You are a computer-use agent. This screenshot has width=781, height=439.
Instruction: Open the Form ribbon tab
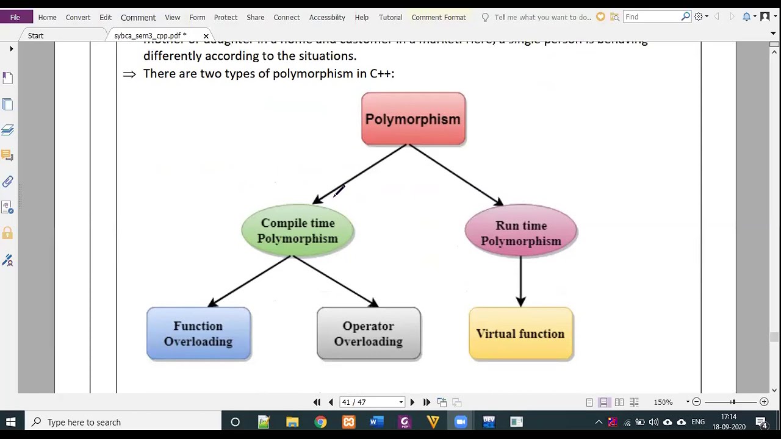tap(197, 17)
